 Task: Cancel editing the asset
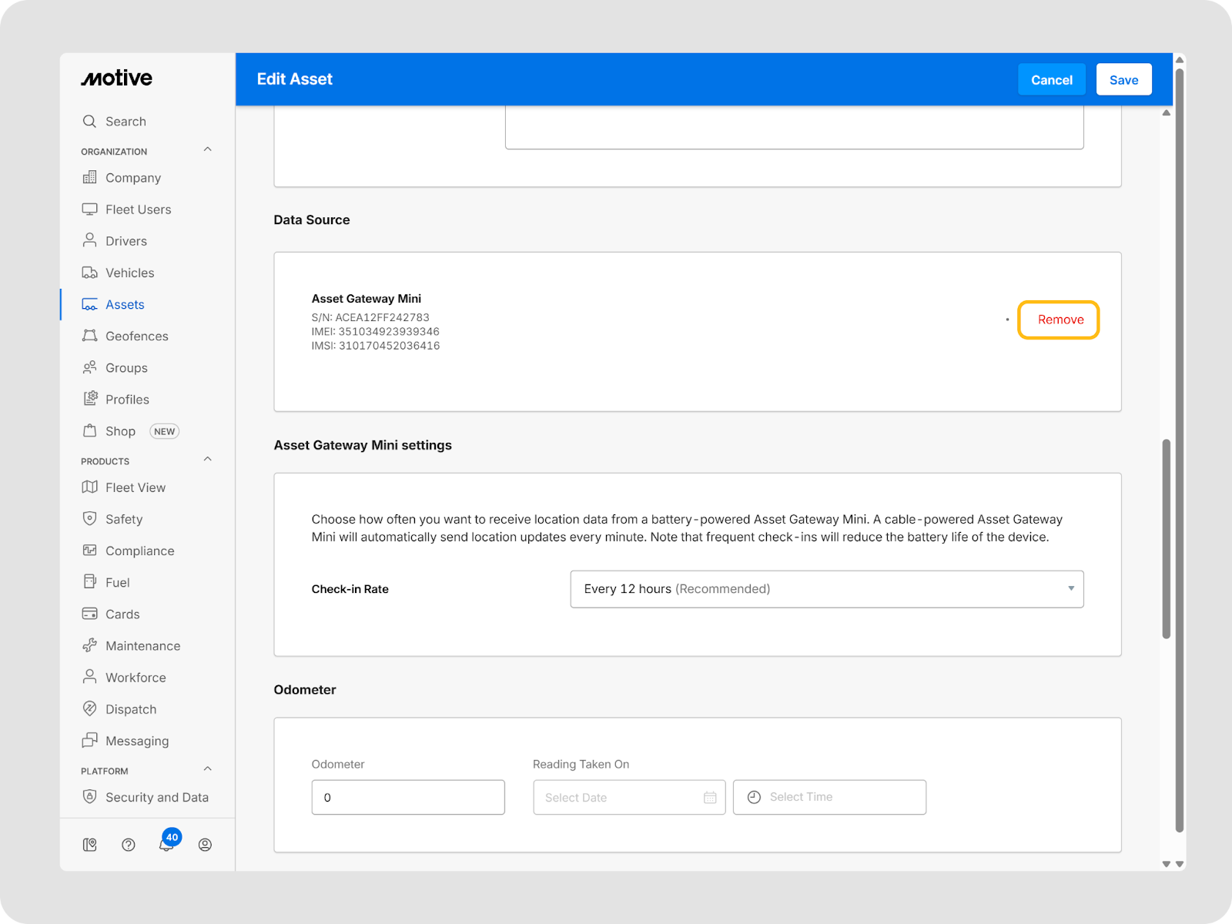point(1051,80)
